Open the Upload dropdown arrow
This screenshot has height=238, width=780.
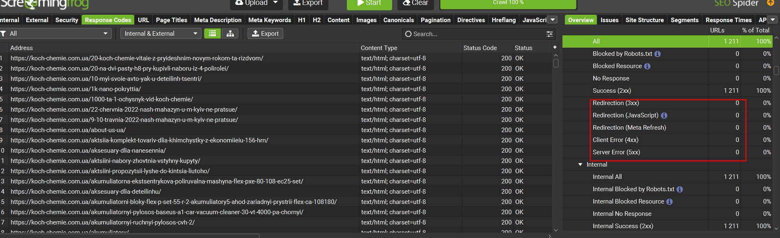pos(275,2)
